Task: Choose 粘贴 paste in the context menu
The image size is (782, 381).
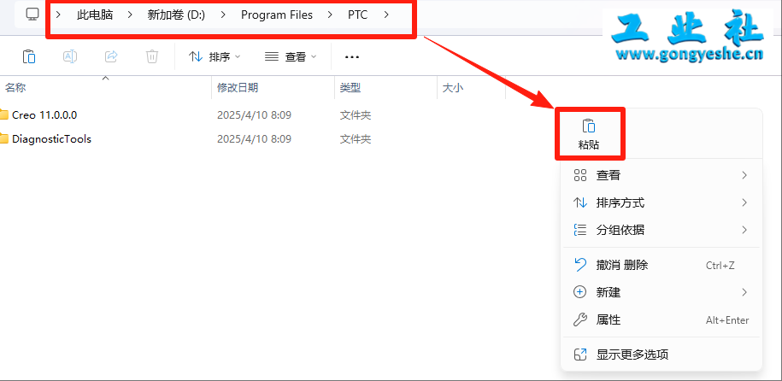Action: click(x=589, y=134)
